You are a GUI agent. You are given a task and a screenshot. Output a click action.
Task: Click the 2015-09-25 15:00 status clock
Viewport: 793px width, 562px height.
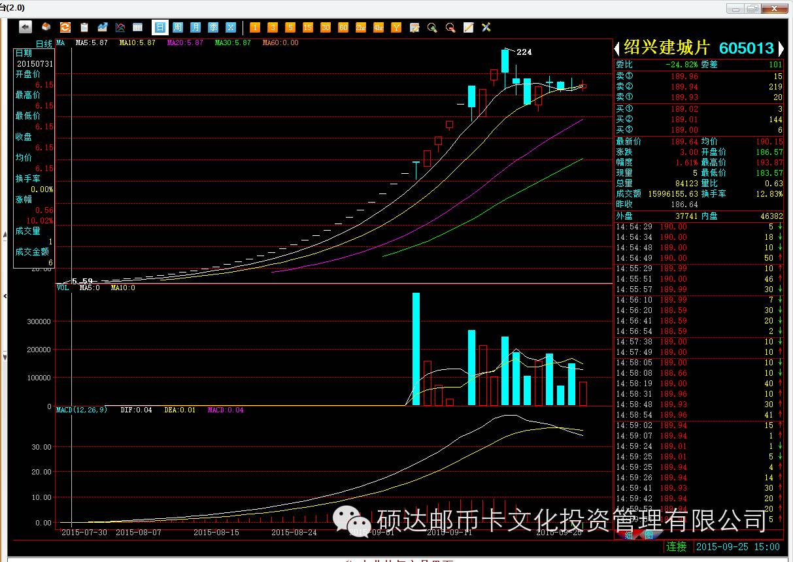tap(738, 547)
